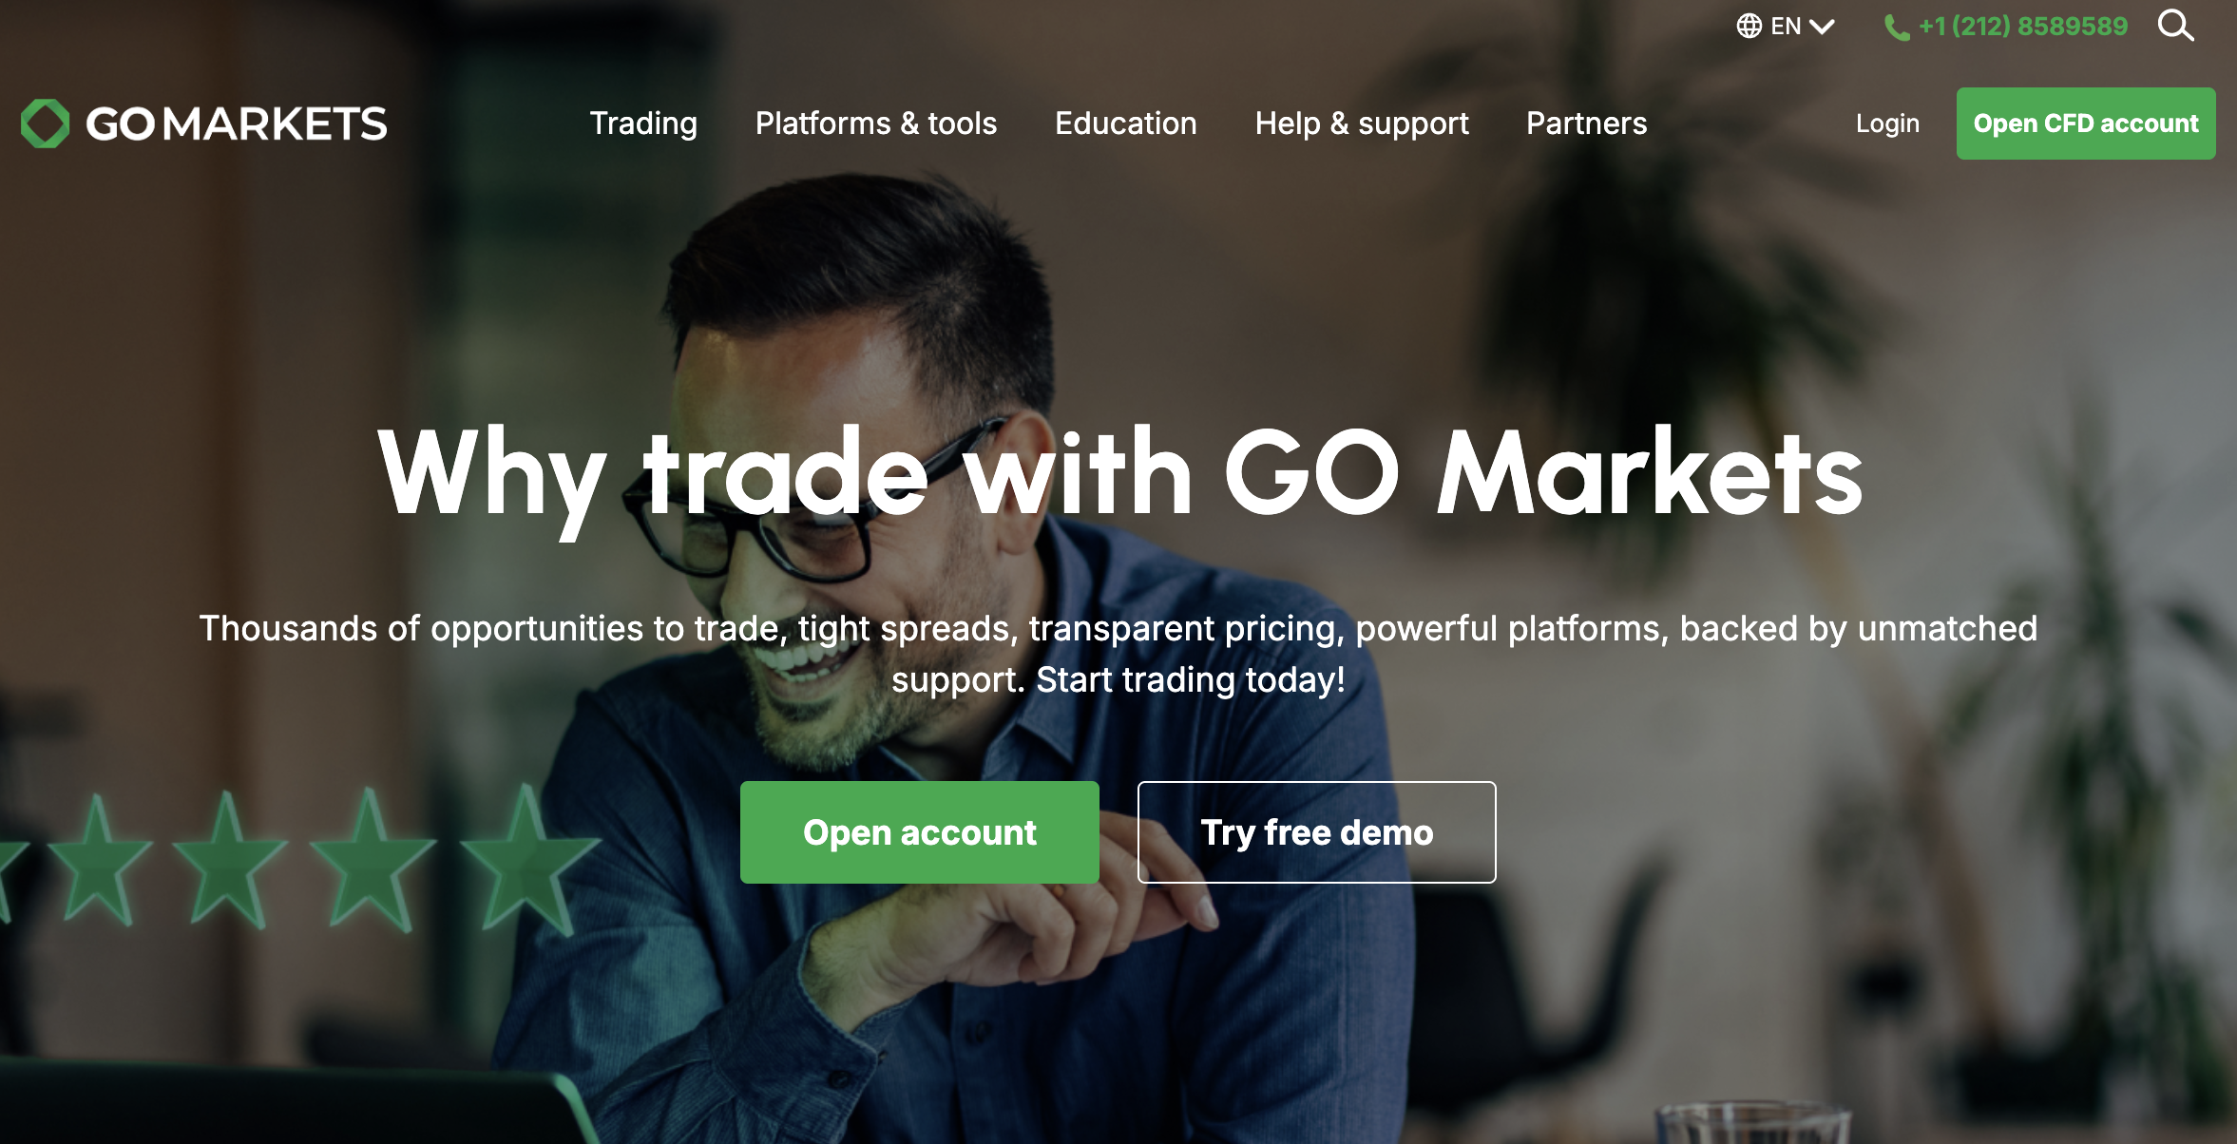Click the Try free demo button
The image size is (2237, 1144).
pyautogui.click(x=1317, y=832)
